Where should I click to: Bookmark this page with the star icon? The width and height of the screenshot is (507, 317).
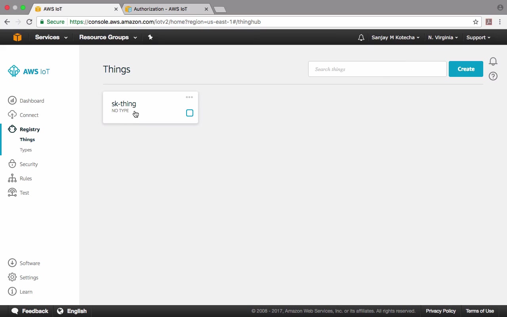(x=476, y=22)
